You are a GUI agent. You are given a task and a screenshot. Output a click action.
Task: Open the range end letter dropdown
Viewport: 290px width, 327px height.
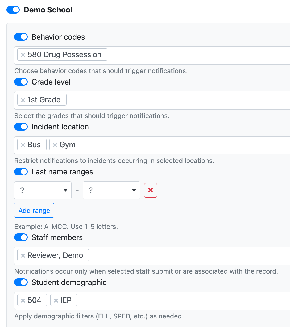pyautogui.click(x=111, y=190)
